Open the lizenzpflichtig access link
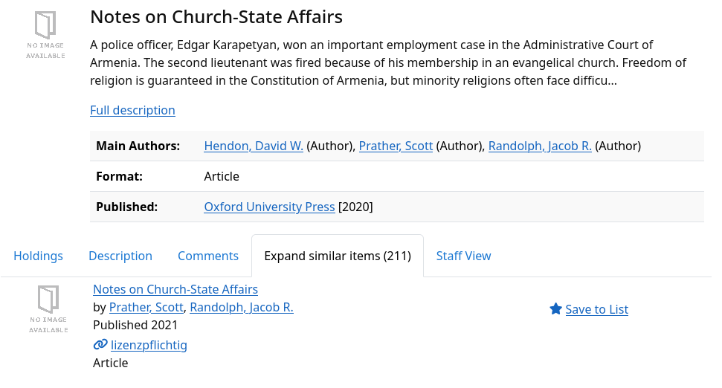Screen dimensions: 722x388 click(x=149, y=345)
